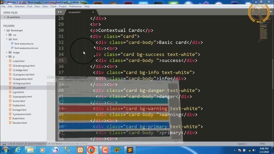The height and width of the screenshot is (154, 274).
Task: Launch Internet Explorer from taskbar
Action: [x=18, y=150]
